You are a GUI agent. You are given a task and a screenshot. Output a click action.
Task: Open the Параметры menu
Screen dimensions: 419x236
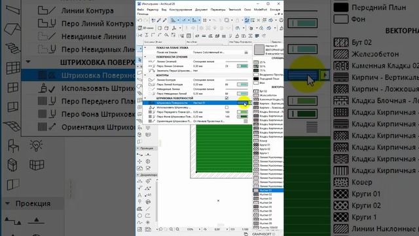pos(218,10)
